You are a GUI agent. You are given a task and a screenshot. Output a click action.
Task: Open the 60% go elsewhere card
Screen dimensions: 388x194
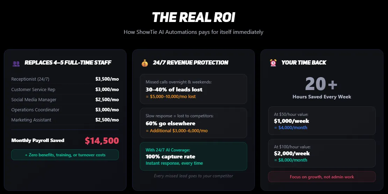(x=193, y=123)
